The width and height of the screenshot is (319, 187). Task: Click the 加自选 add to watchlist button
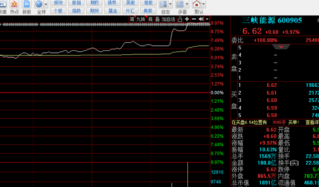point(168,19)
